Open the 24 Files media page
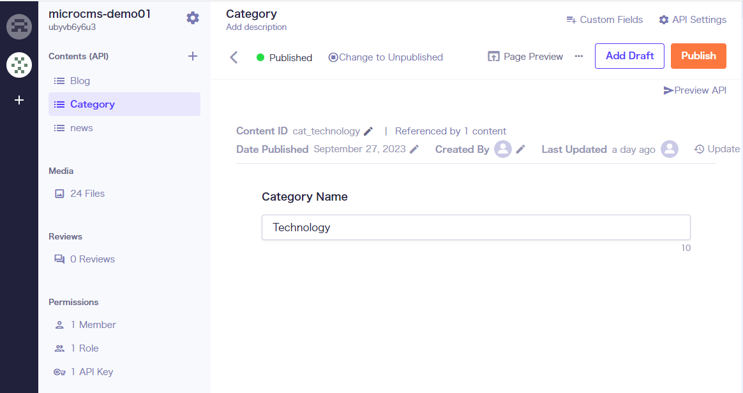The height and width of the screenshot is (393, 743). coord(87,194)
